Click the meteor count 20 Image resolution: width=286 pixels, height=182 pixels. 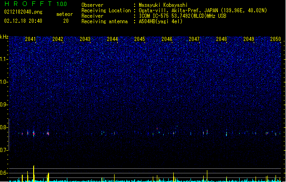(x=66, y=21)
